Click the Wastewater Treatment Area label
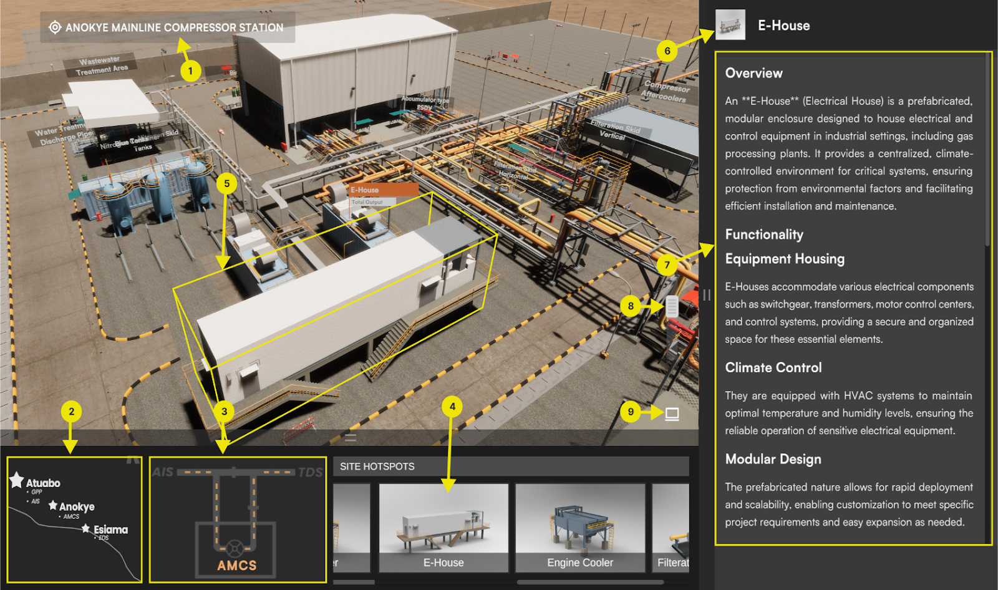 (x=102, y=64)
